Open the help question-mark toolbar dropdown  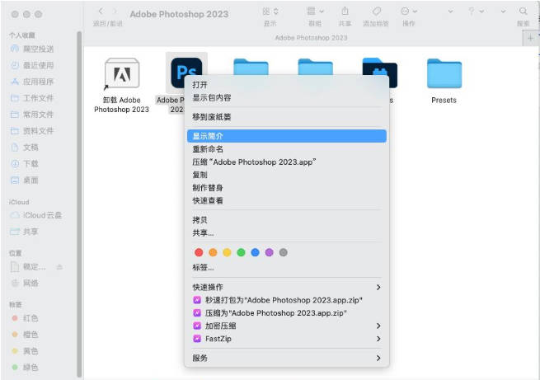476,12
